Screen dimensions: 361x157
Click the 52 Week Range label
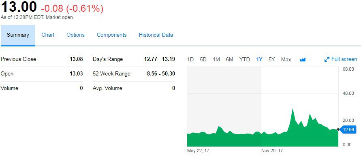(x=112, y=74)
